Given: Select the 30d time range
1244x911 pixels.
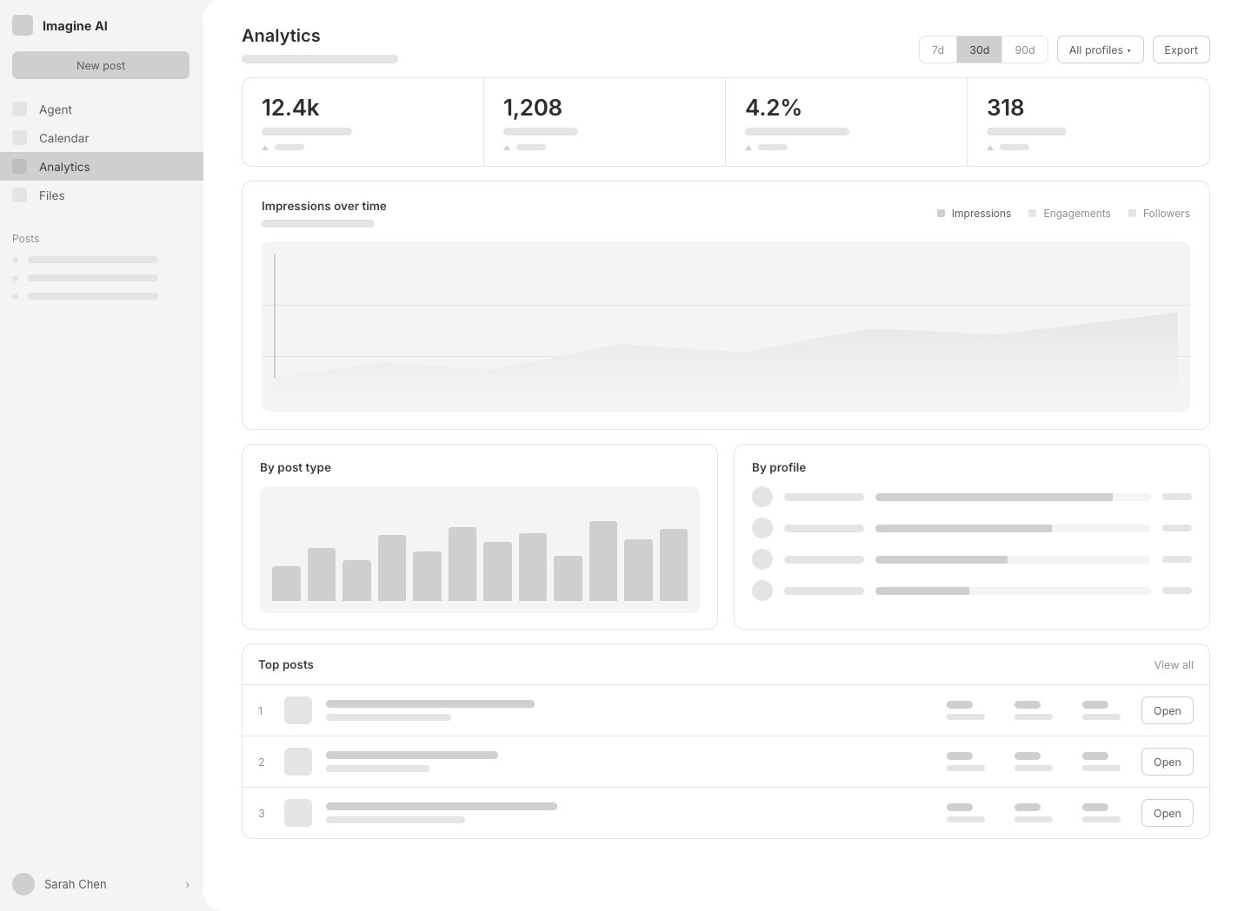Looking at the screenshot, I should click(x=980, y=50).
